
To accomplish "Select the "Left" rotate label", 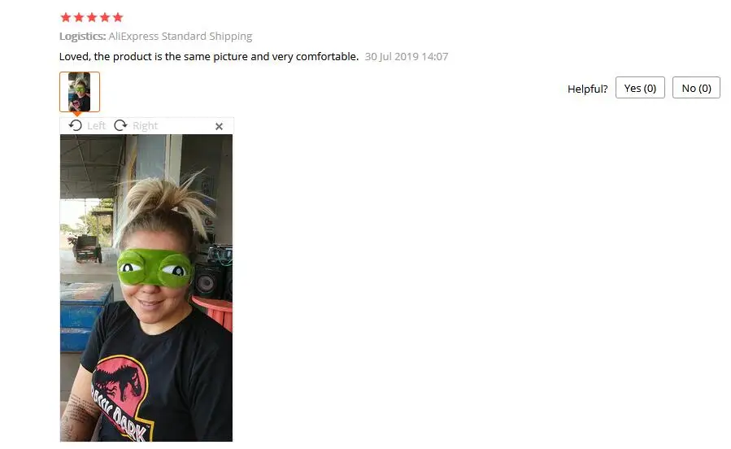I will (x=97, y=126).
